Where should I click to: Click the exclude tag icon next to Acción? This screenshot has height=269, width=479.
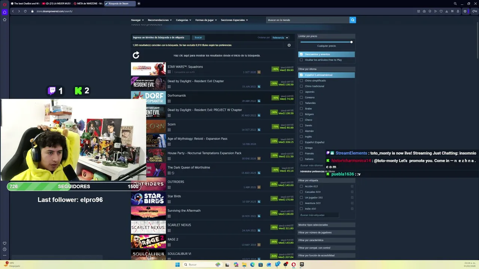pyautogui.click(x=352, y=186)
